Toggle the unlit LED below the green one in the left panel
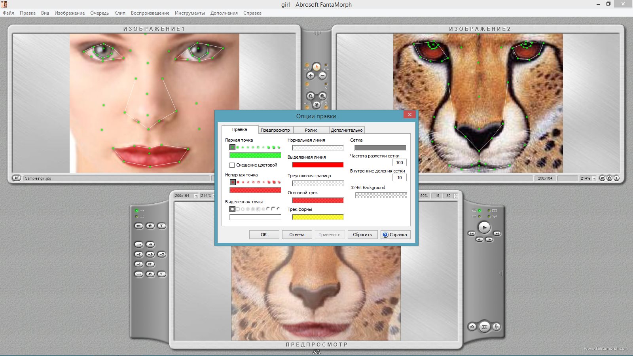633x356 pixels. (x=136, y=216)
